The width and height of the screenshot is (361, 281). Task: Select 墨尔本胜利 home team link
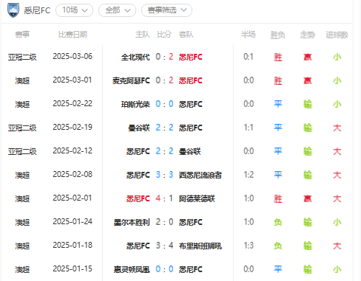(132, 222)
